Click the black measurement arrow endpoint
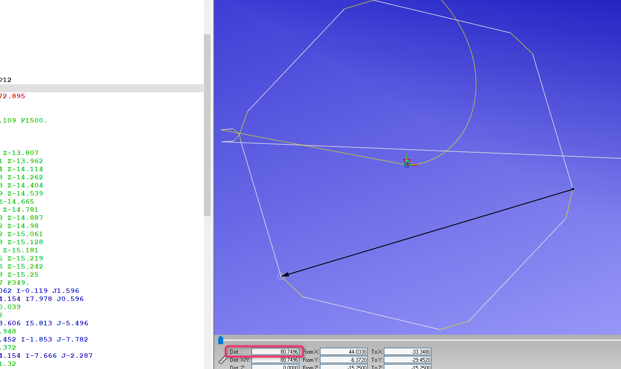Viewport: 621px width, 369px height. [573, 189]
